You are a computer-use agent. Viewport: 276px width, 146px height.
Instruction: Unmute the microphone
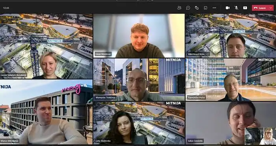pyautogui.click(x=237, y=8)
